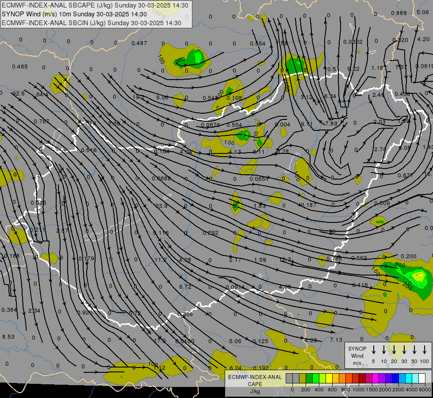This screenshot has height=398, width=433.
Task: Click the 0.004 value on the map
Action: point(283,125)
